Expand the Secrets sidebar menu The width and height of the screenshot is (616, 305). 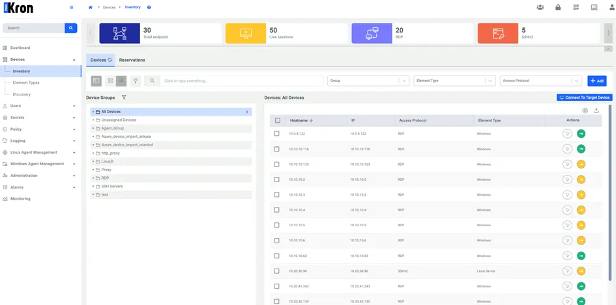[x=39, y=118]
